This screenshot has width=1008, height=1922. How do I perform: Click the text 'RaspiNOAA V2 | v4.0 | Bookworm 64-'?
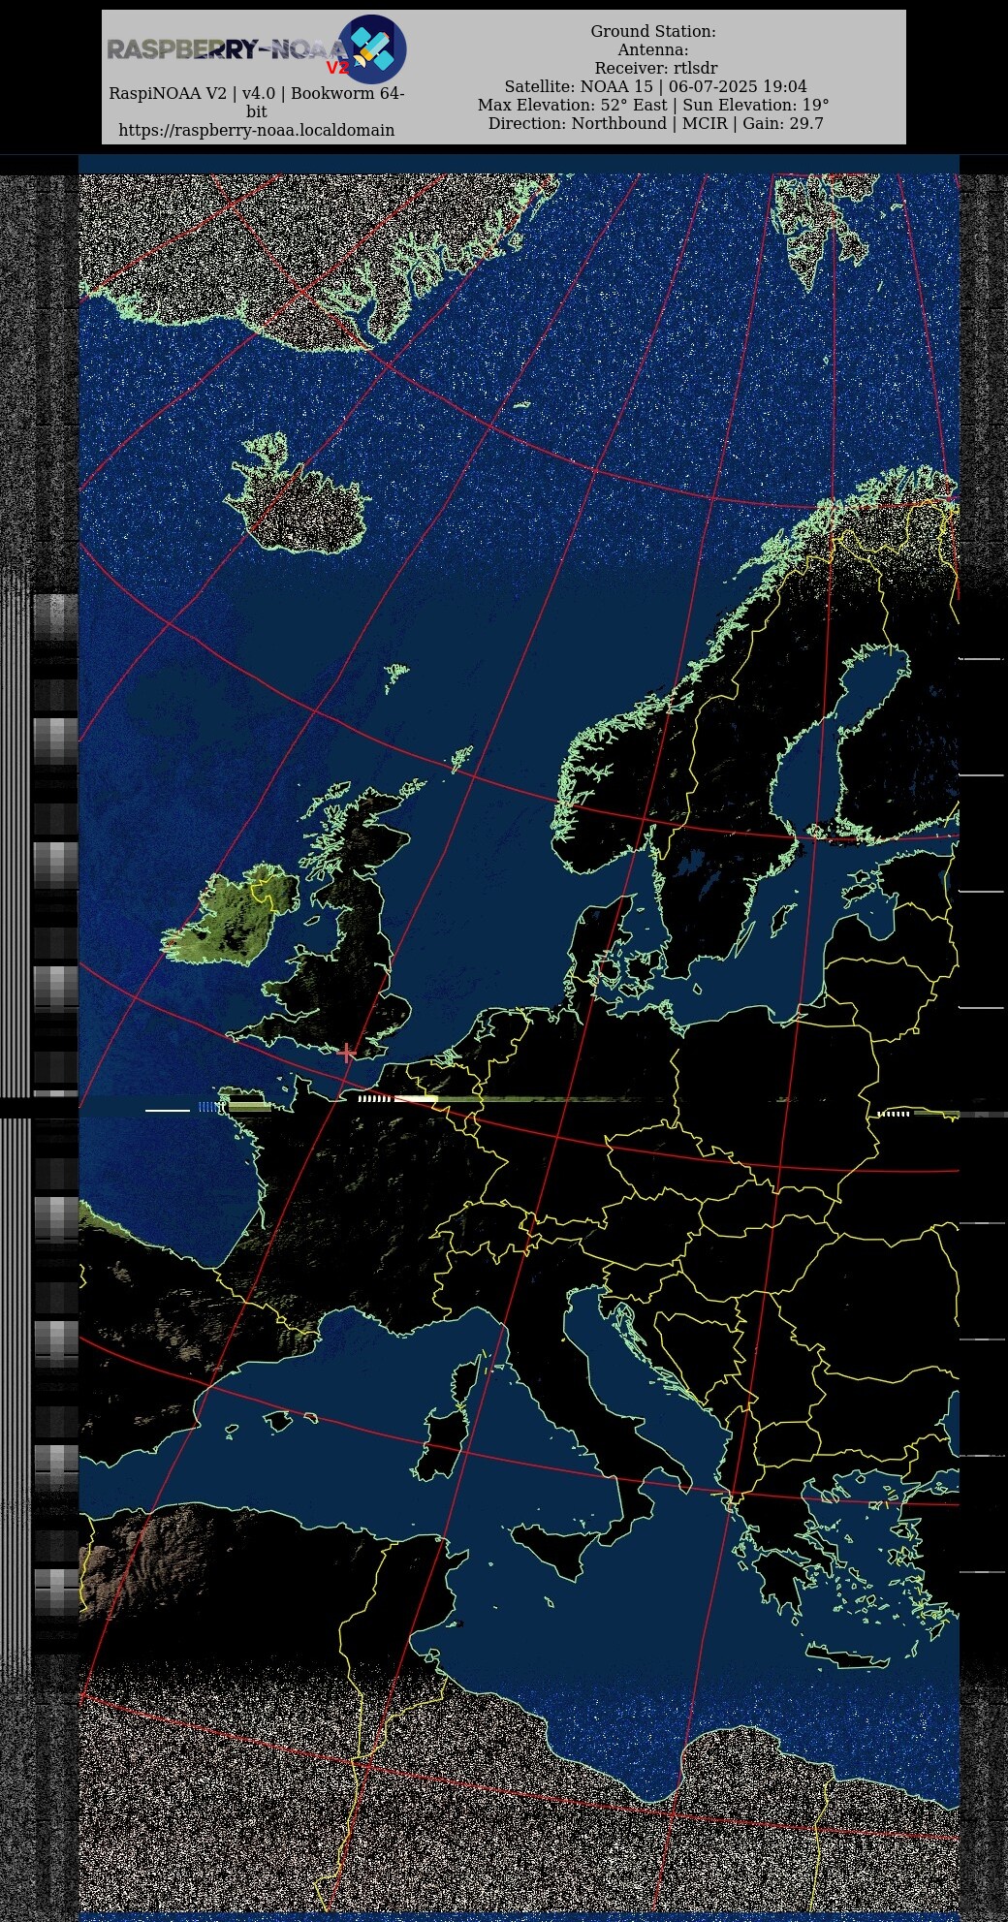[256, 93]
